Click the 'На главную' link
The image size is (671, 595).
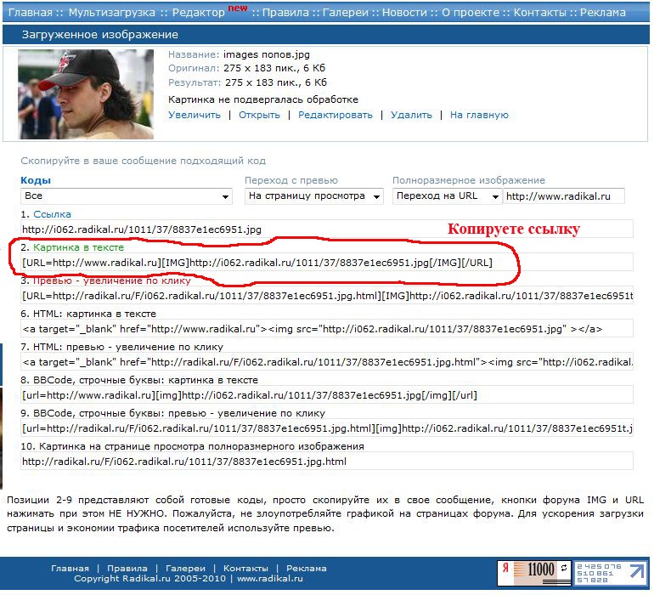pyautogui.click(x=479, y=115)
